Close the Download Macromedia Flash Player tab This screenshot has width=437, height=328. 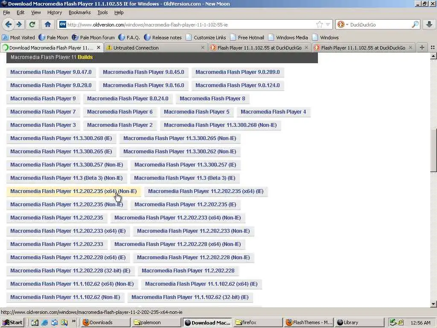(99, 48)
